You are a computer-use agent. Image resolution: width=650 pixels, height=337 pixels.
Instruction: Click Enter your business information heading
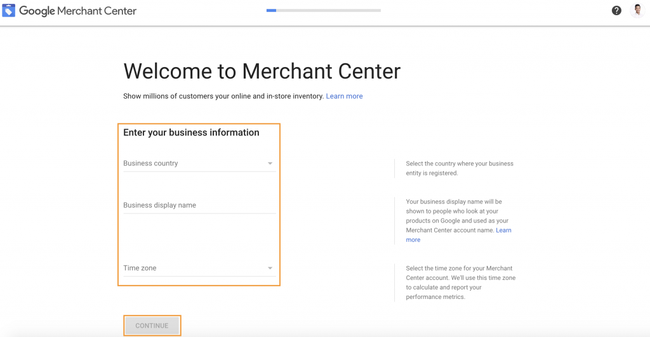point(191,132)
